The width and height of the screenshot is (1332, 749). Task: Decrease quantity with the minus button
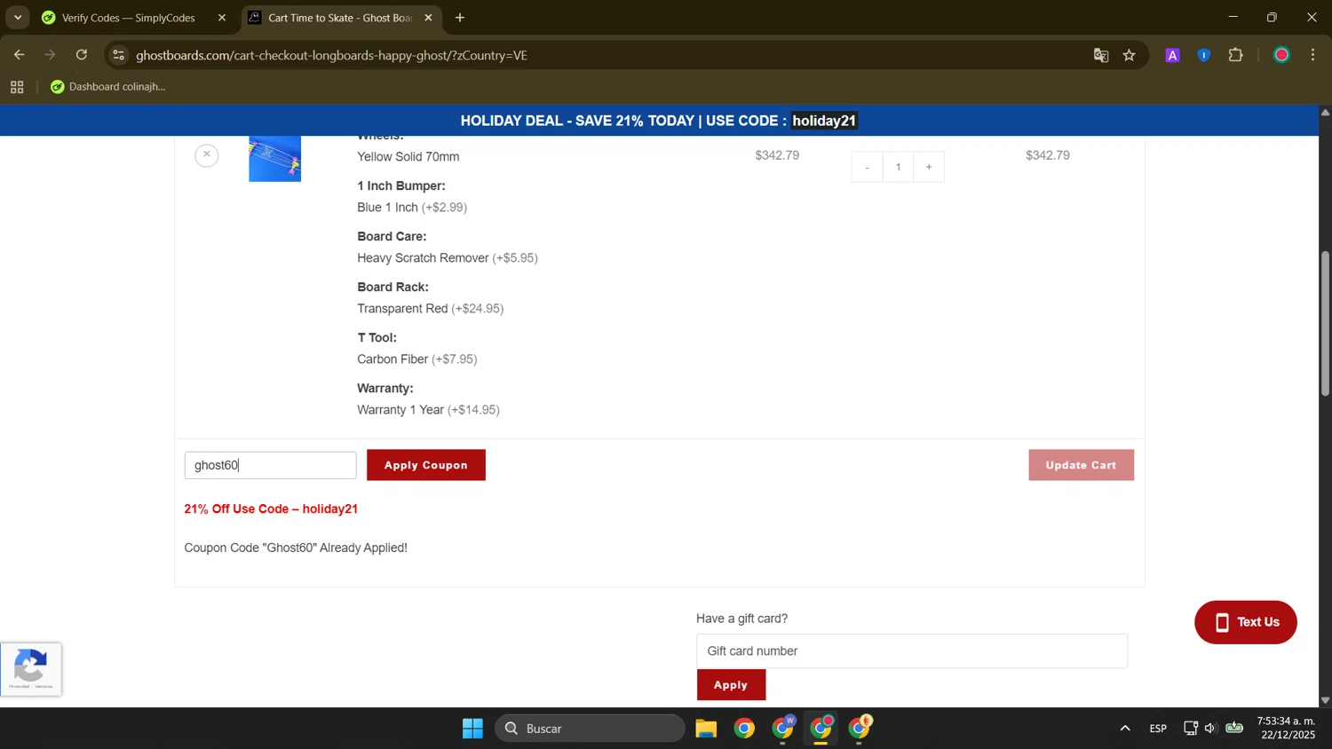pos(867,167)
